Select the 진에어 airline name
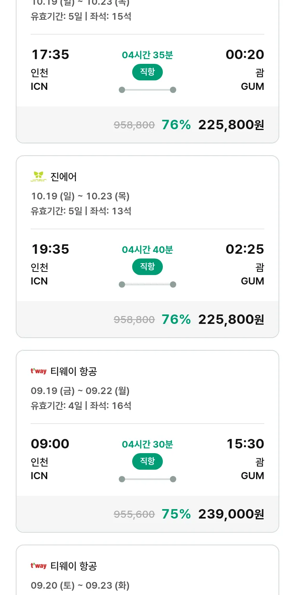The width and height of the screenshot is (295, 595). point(64,177)
